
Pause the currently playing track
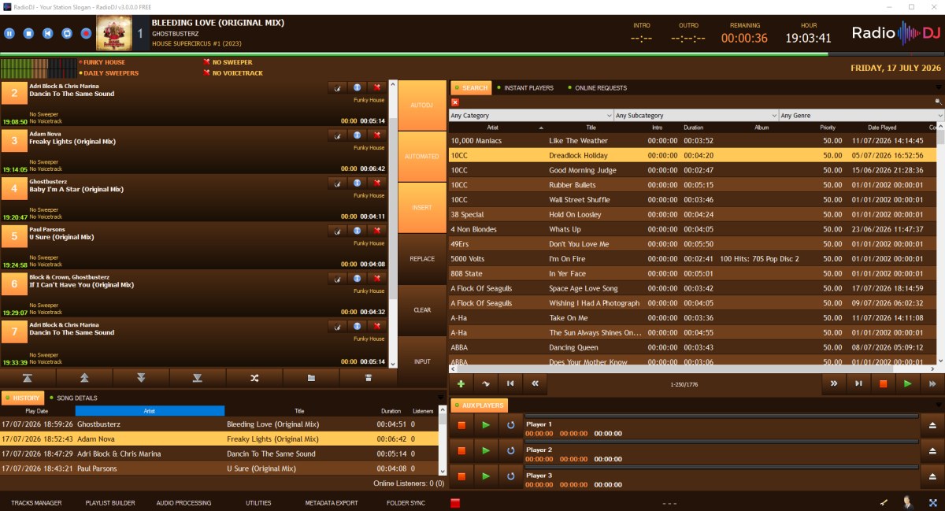pos(9,34)
